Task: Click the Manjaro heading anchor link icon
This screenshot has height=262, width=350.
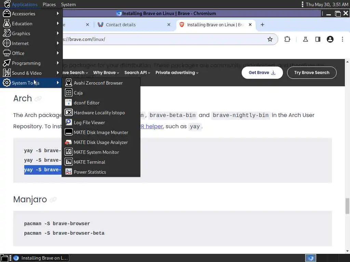Action: [53, 200]
